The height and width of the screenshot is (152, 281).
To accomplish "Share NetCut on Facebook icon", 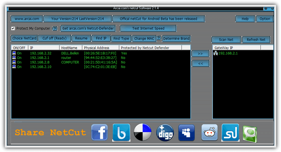I will (99, 133).
